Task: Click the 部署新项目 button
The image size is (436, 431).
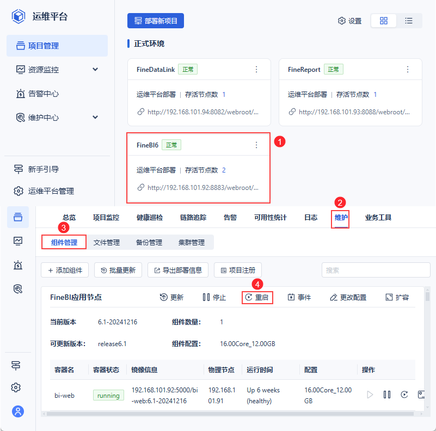Action: pos(156,21)
